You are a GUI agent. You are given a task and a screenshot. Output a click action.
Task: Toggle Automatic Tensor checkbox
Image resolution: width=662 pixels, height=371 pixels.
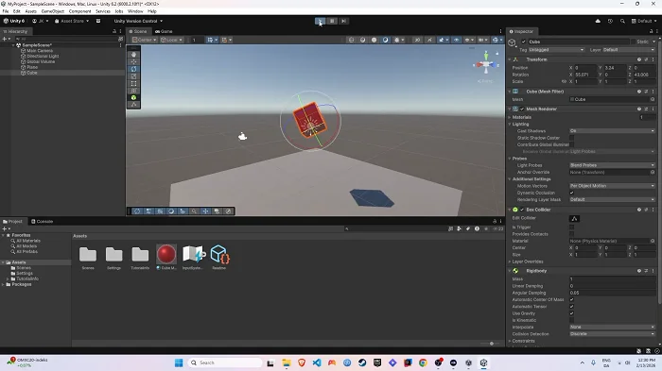(571, 307)
